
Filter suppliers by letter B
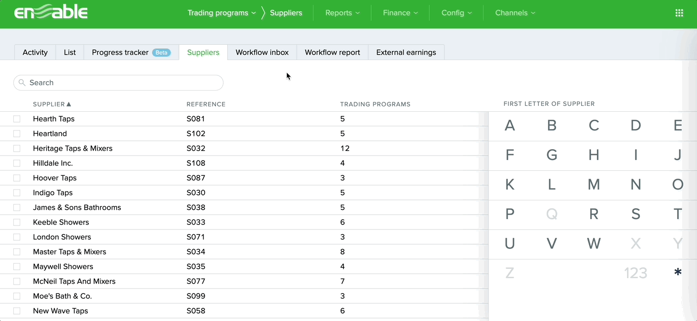pos(552,126)
